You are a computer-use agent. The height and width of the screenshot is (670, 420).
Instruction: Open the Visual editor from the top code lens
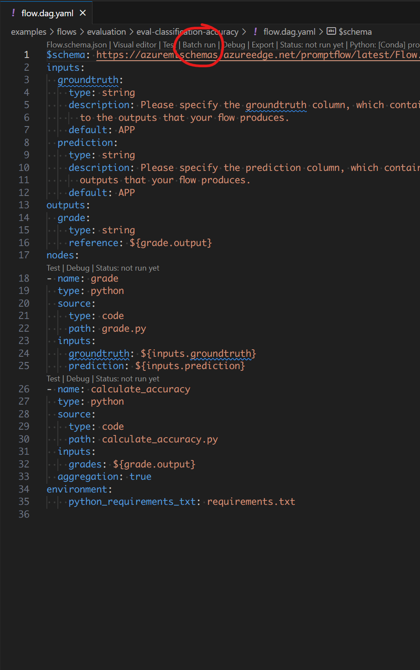tap(135, 45)
